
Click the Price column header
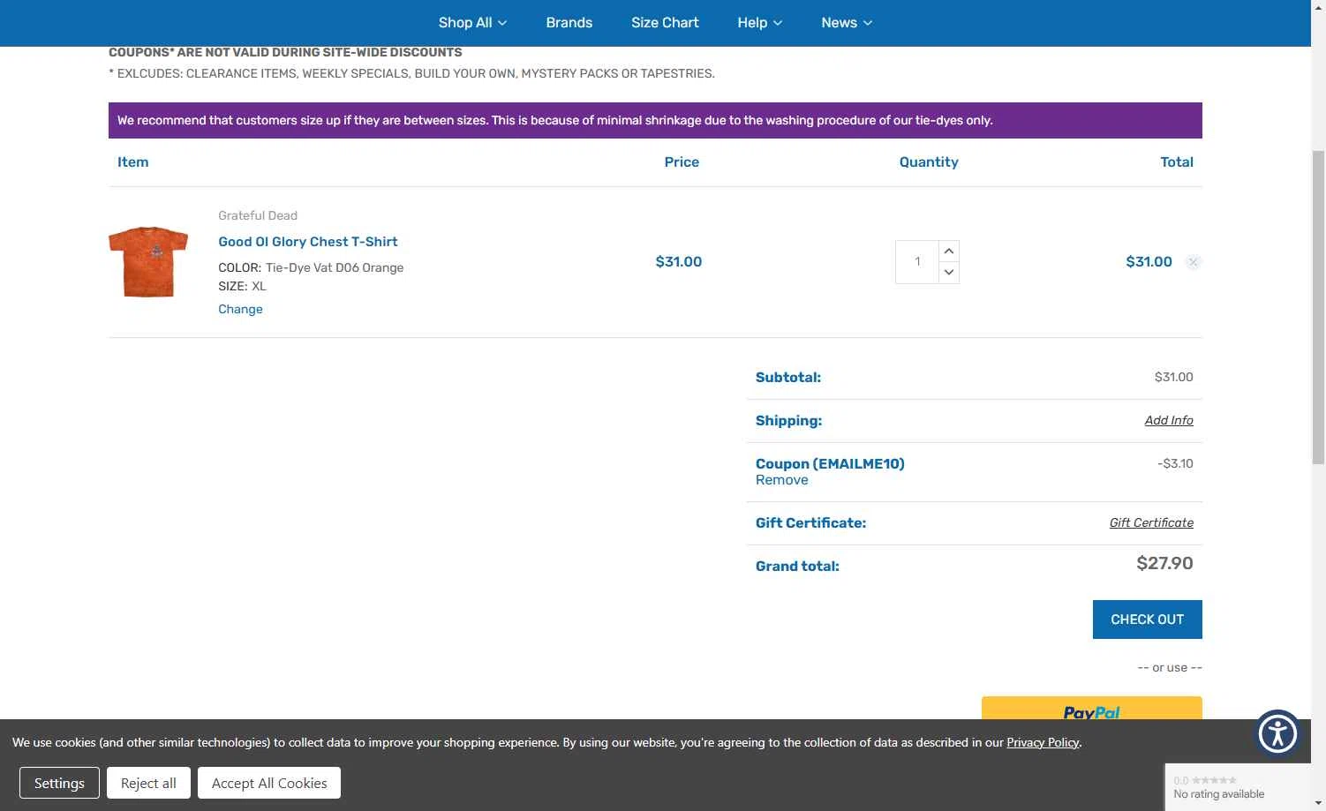click(682, 162)
